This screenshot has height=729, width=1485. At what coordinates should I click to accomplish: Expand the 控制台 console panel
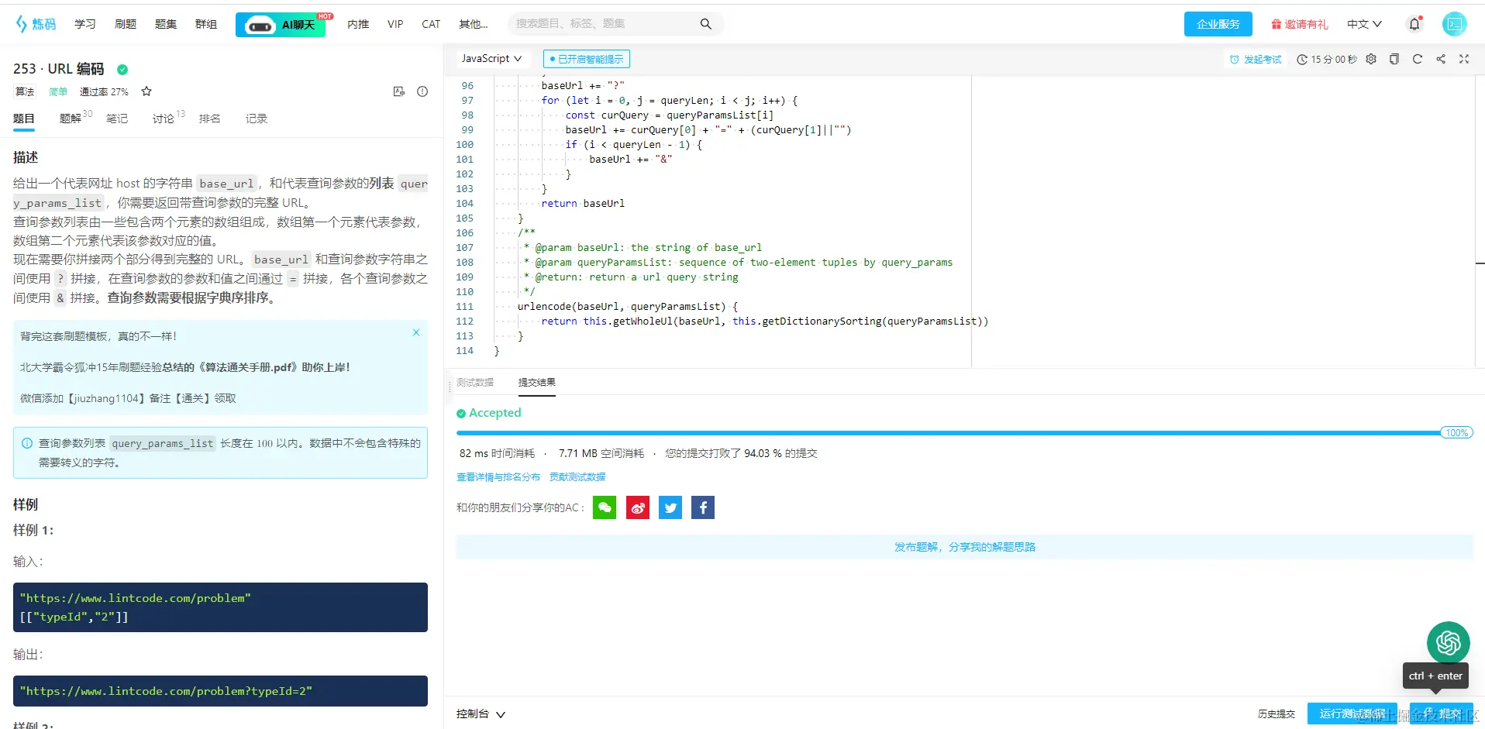point(481,714)
